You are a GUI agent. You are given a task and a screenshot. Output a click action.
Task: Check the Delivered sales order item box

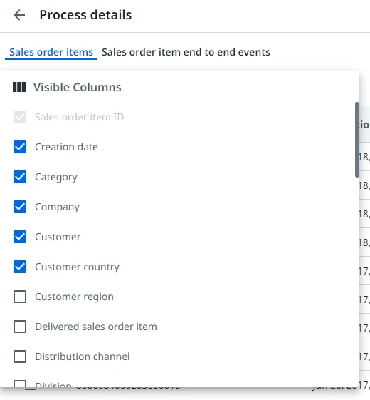(x=20, y=327)
